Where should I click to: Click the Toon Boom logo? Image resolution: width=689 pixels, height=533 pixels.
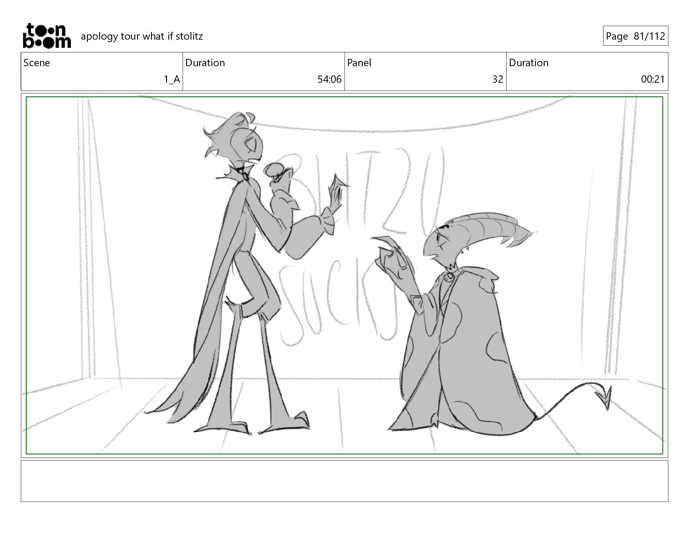tap(47, 36)
